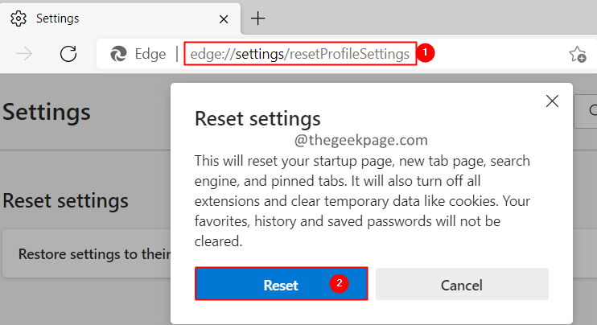This screenshot has height=325, width=597.
Task: Click the Settings page heading
Action: [47, 111]
